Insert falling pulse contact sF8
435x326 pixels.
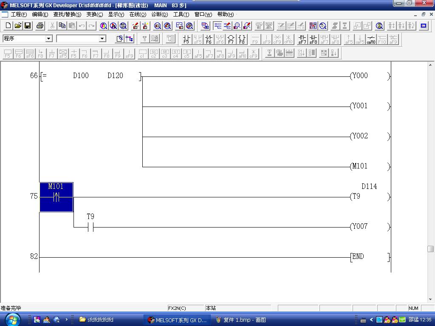[313, 39]
